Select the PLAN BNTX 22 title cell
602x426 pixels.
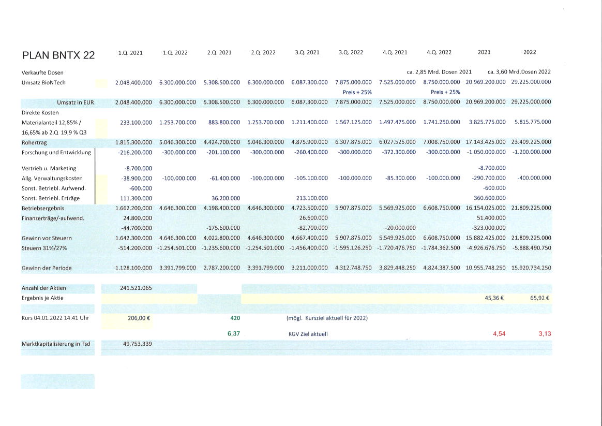[58, 54]
